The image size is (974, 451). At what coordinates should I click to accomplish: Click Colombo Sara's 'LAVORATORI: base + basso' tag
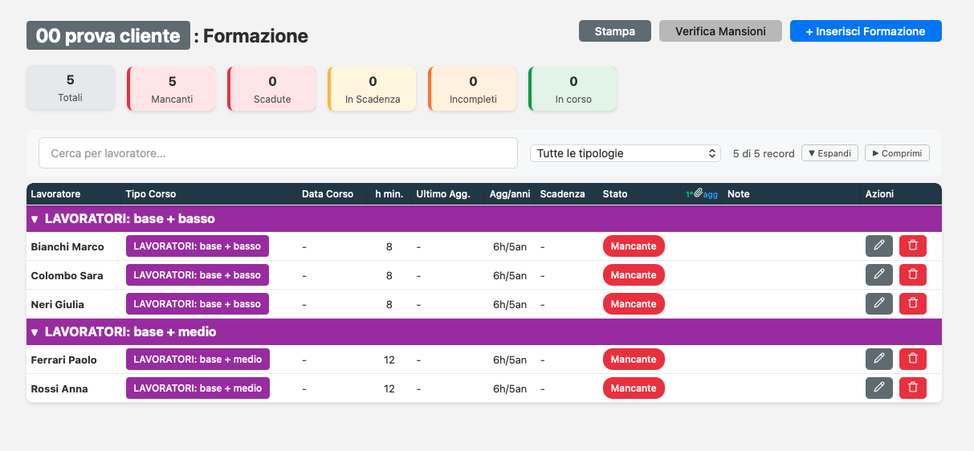(198, 275)
